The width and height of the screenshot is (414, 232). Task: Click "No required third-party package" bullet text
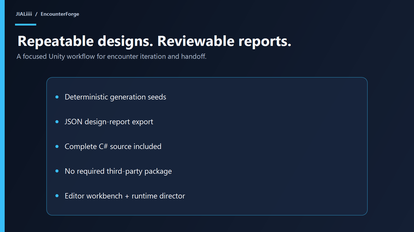[118, 171]
